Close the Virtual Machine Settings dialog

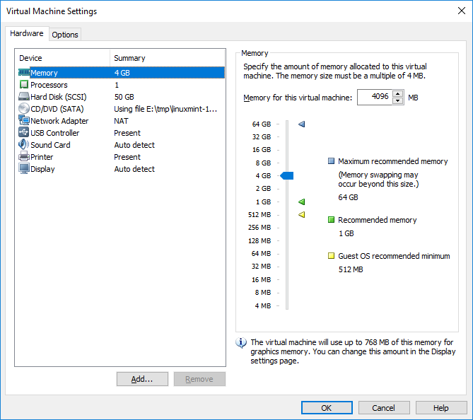pyautogui.click(x=462, y=11)
